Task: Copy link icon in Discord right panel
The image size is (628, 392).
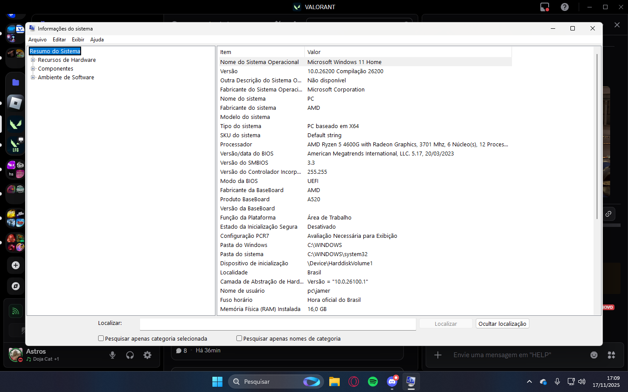Action: point(608,214)
